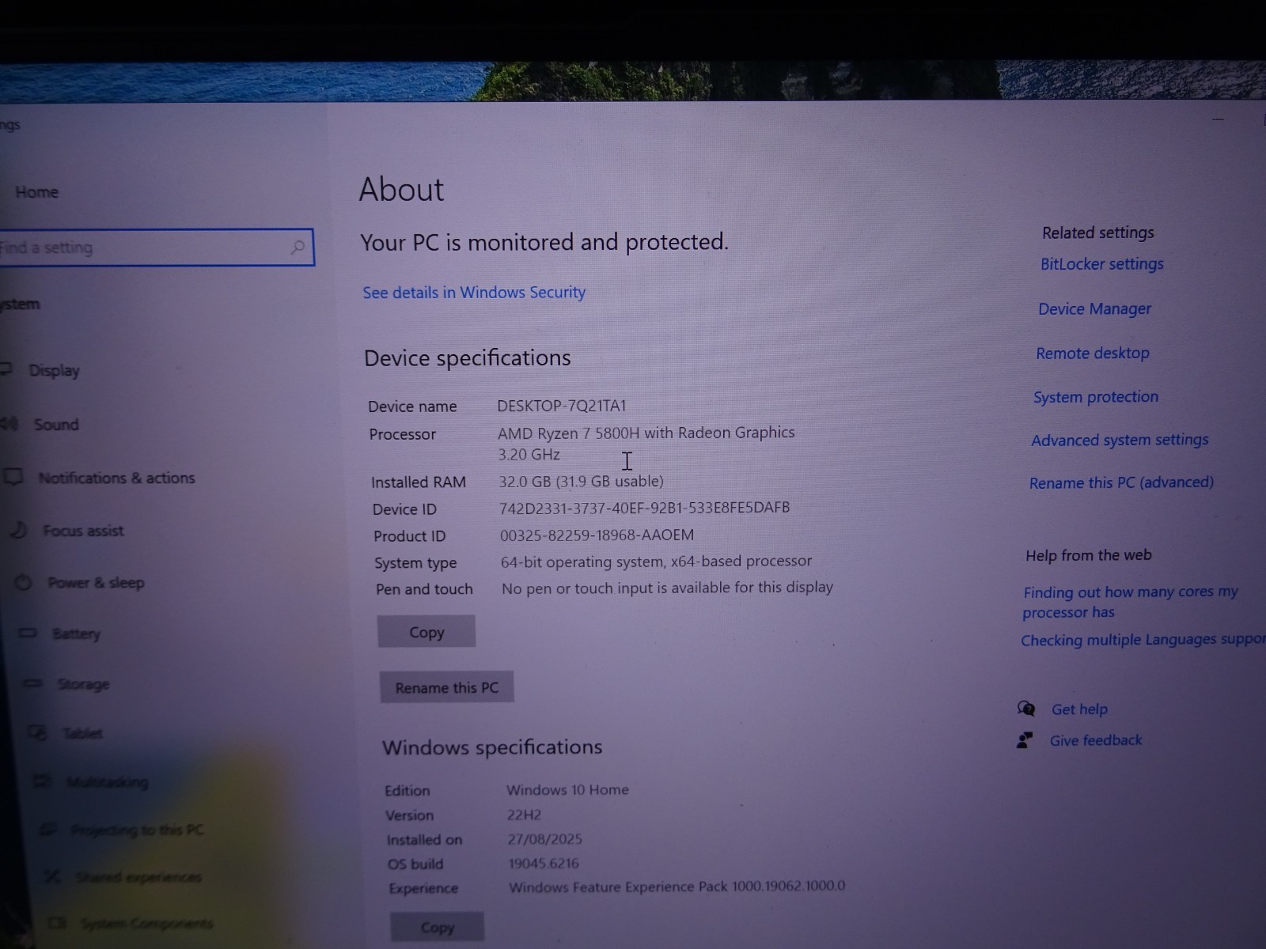Image resolution: width=1266 pixels, height=949 pixels.
Task: Select the No pen or touch input text
Action: pyautogui.click(x=667, y=588)
